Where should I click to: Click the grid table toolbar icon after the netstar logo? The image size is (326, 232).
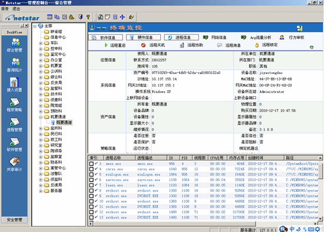(x=49, y=17)
